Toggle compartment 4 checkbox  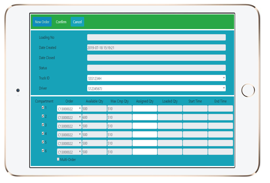[x=43, y=133]
